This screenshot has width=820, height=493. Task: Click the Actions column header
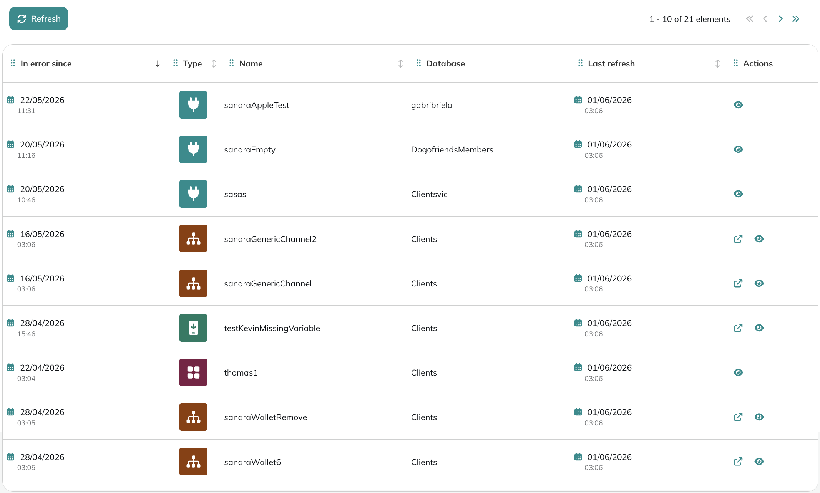coord(758,64)
